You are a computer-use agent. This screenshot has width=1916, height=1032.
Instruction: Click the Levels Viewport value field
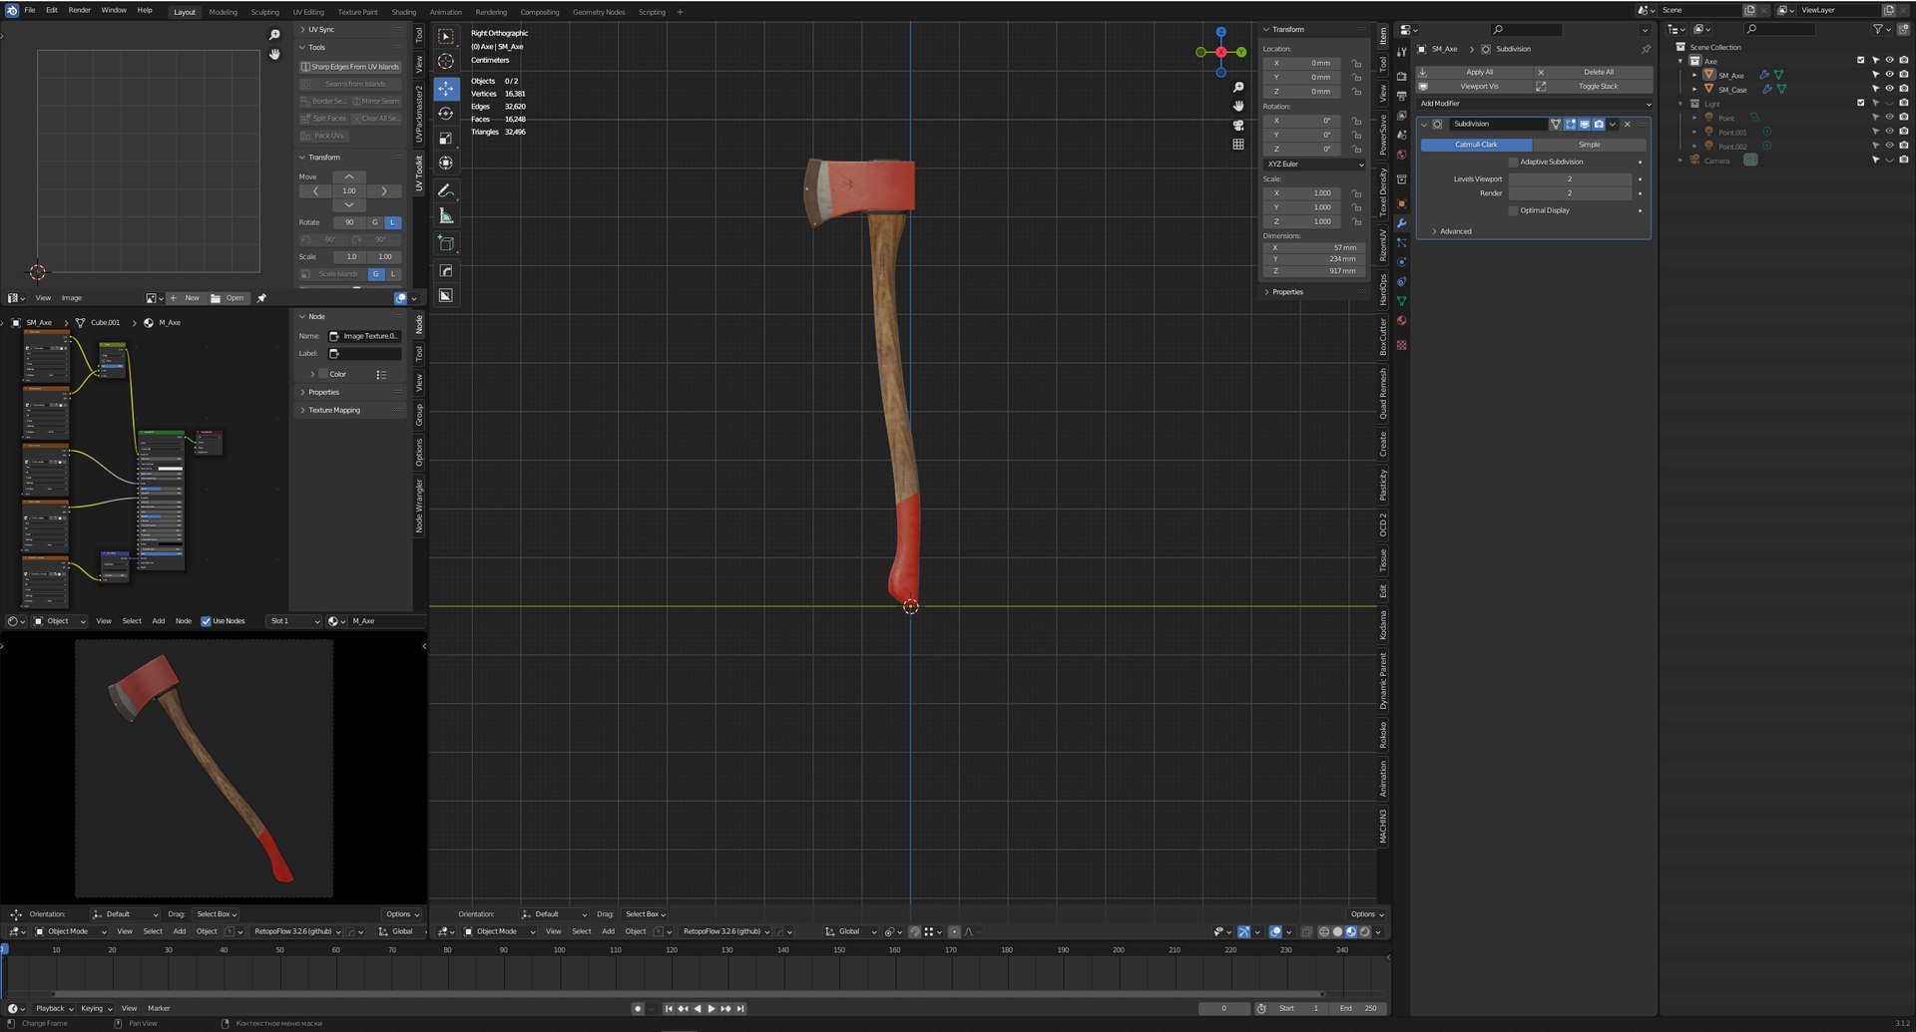coord(1570,179)
